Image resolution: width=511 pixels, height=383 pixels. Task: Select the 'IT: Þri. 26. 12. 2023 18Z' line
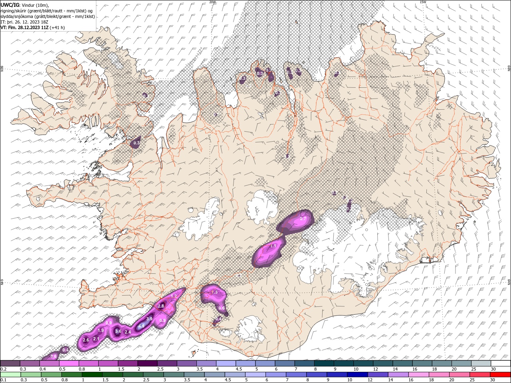(24, 22)
